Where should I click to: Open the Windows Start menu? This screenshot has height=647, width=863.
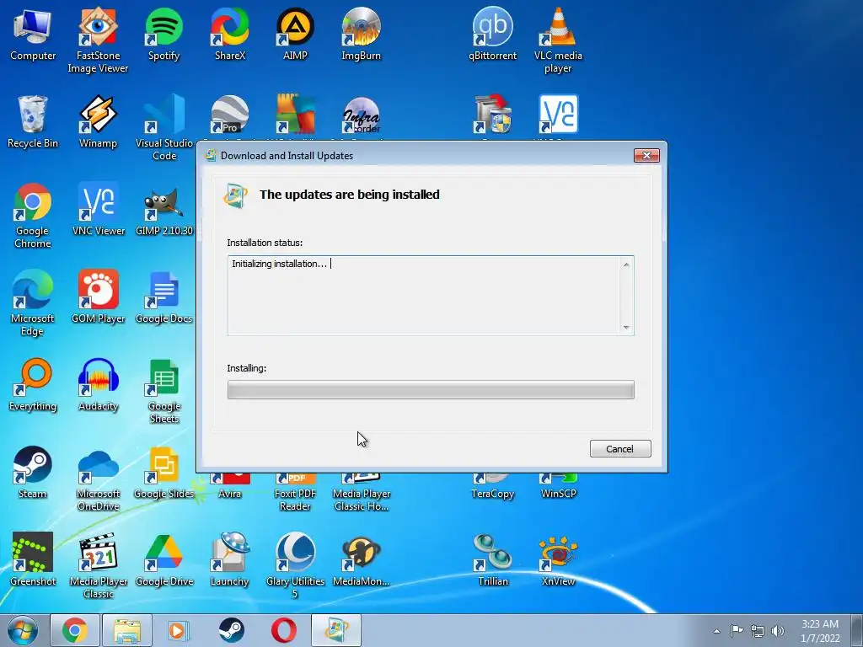[x=22, y=630]
